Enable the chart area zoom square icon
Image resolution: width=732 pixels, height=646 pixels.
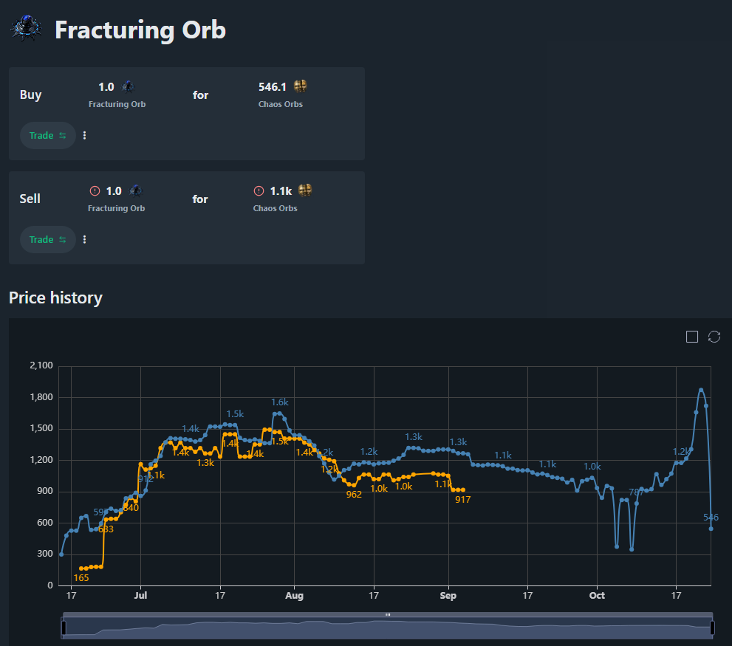click(692, 337)
